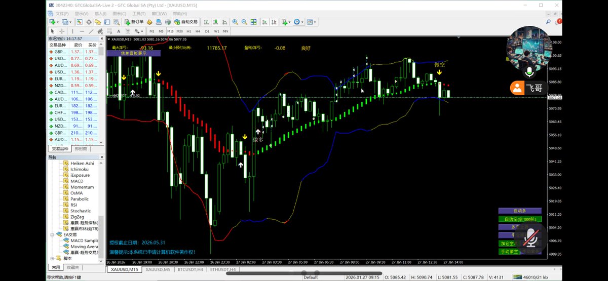Switch chart to M5 timeframe
This screenshot has width=608, height=281.
[162, 31]
